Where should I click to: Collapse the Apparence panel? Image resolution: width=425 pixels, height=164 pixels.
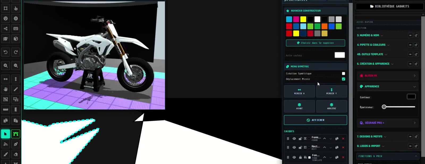[x=388, y=86]
